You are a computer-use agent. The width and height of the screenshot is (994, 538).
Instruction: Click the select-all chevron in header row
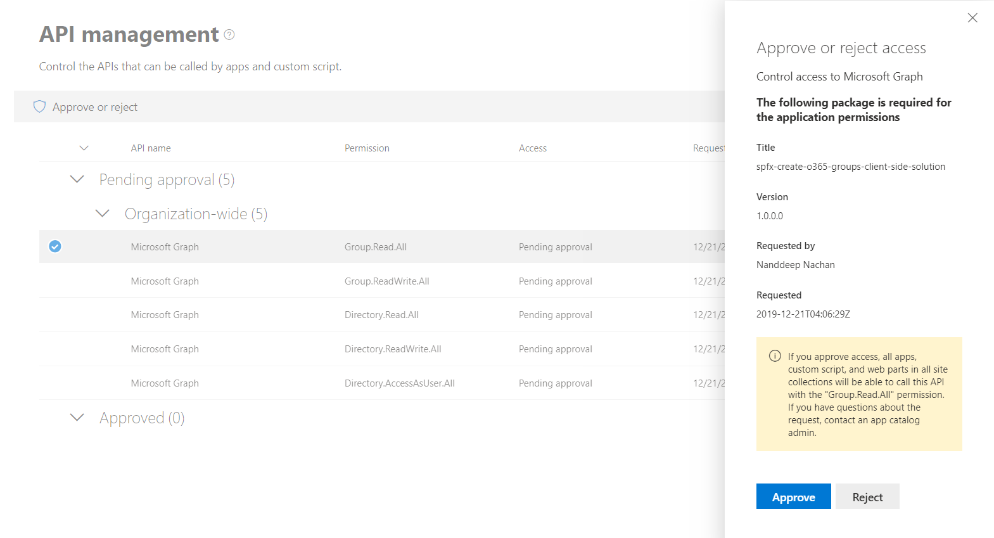pyautogui.click(x=84, y=148)
